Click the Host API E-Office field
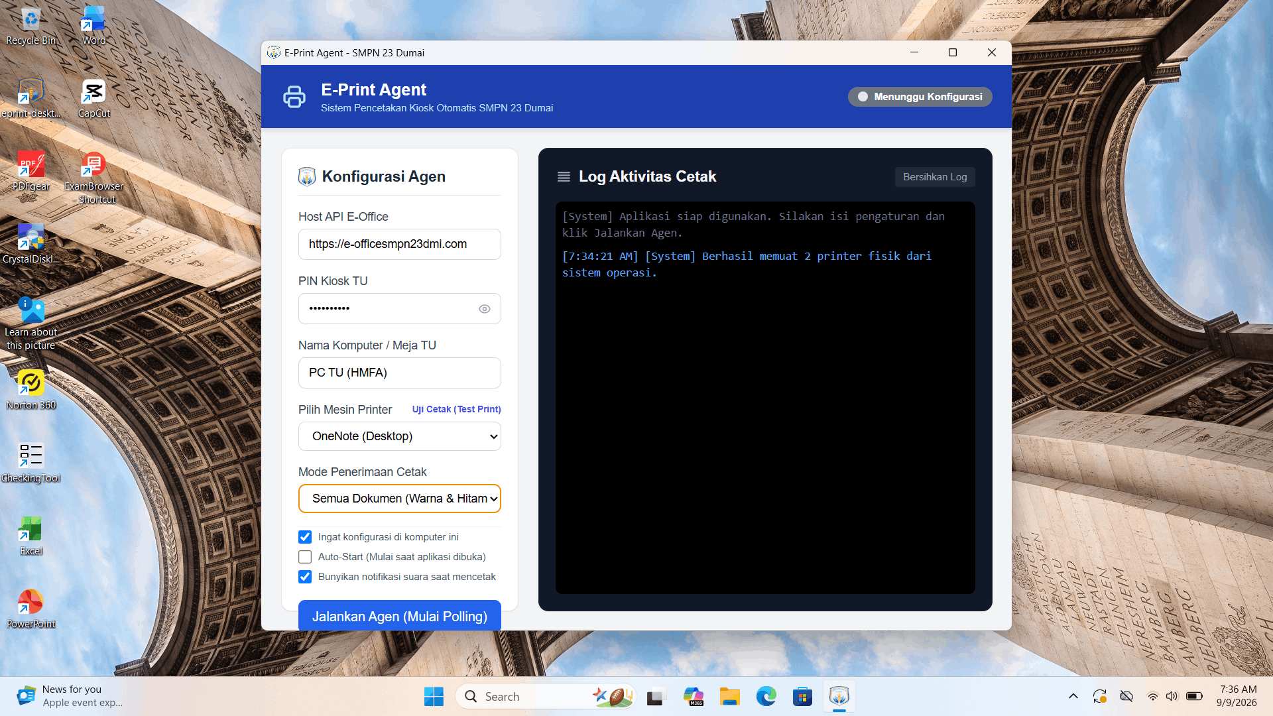The height and width of the screenshot is (716, 1273). coord(400,244)
